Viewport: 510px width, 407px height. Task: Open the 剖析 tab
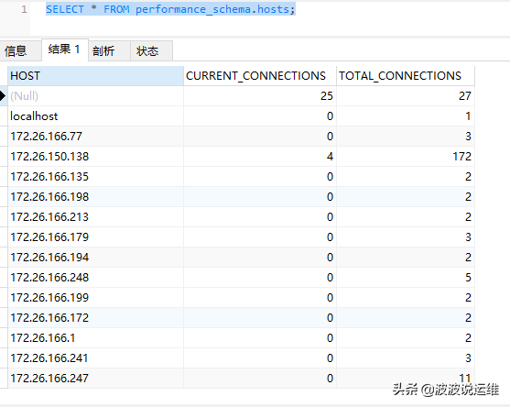pyautogui.click(x=109, y=50)
